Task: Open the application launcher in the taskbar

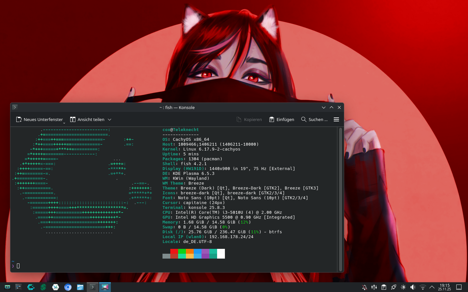Action: (x=7, y=287)
